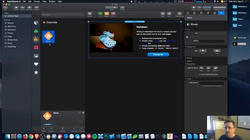Click the green Partial toolbar icon
Viewport: 250px width, 140px height.
coord(100,14)
